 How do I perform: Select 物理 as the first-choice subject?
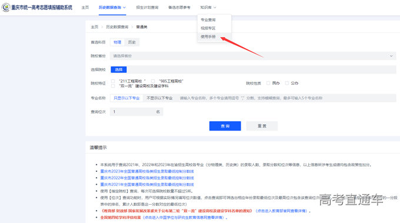(117, 42)
